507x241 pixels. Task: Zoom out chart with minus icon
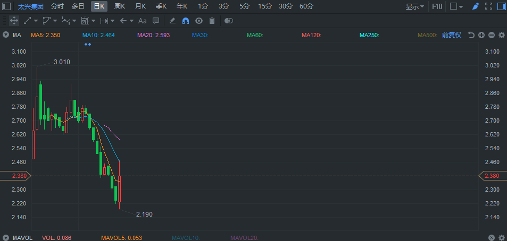pyautogui.click(x=491, y=35)
